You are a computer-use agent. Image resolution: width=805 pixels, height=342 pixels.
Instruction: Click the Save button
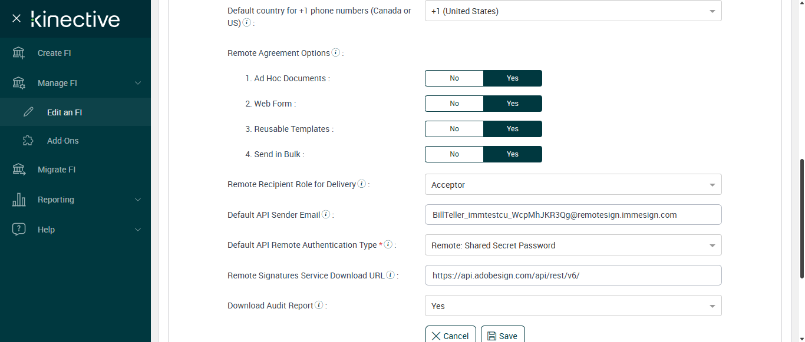[503, 336]
